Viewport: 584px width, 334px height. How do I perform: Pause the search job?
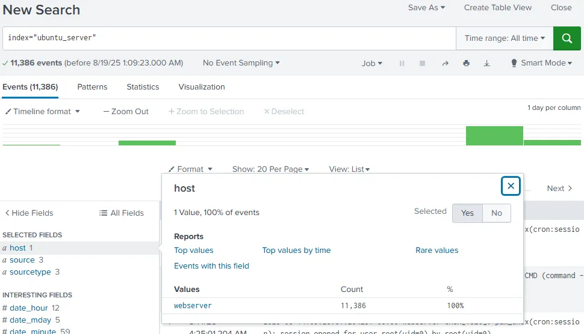[x=402, y=63]
